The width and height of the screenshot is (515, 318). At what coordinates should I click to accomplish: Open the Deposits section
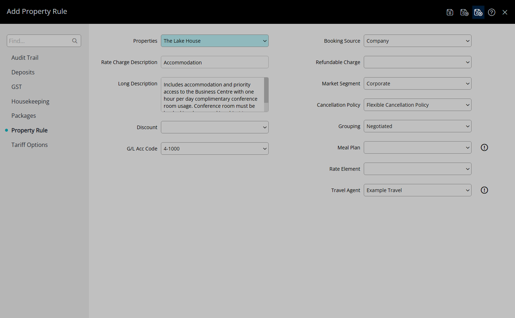coord(23,72)
